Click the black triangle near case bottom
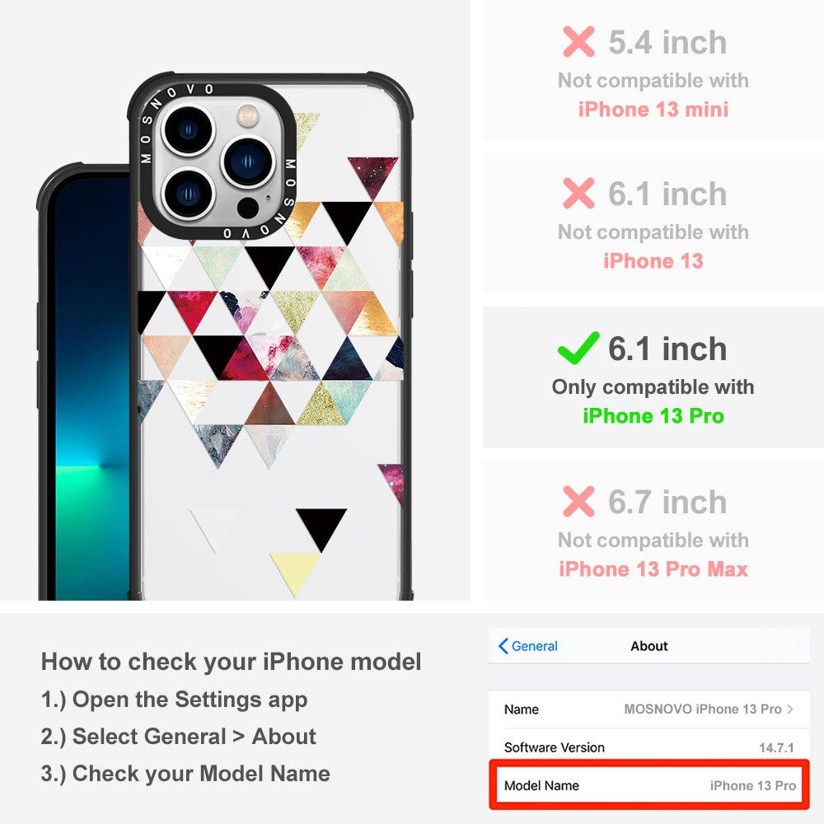 tap(321, 526)
